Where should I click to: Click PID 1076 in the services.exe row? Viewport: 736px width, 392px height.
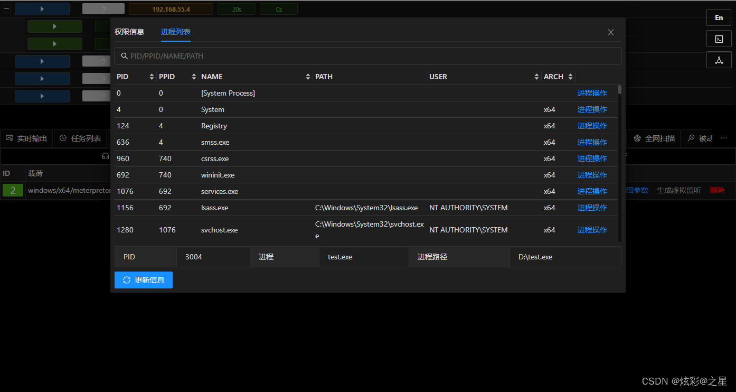click(x=126, y=191)
